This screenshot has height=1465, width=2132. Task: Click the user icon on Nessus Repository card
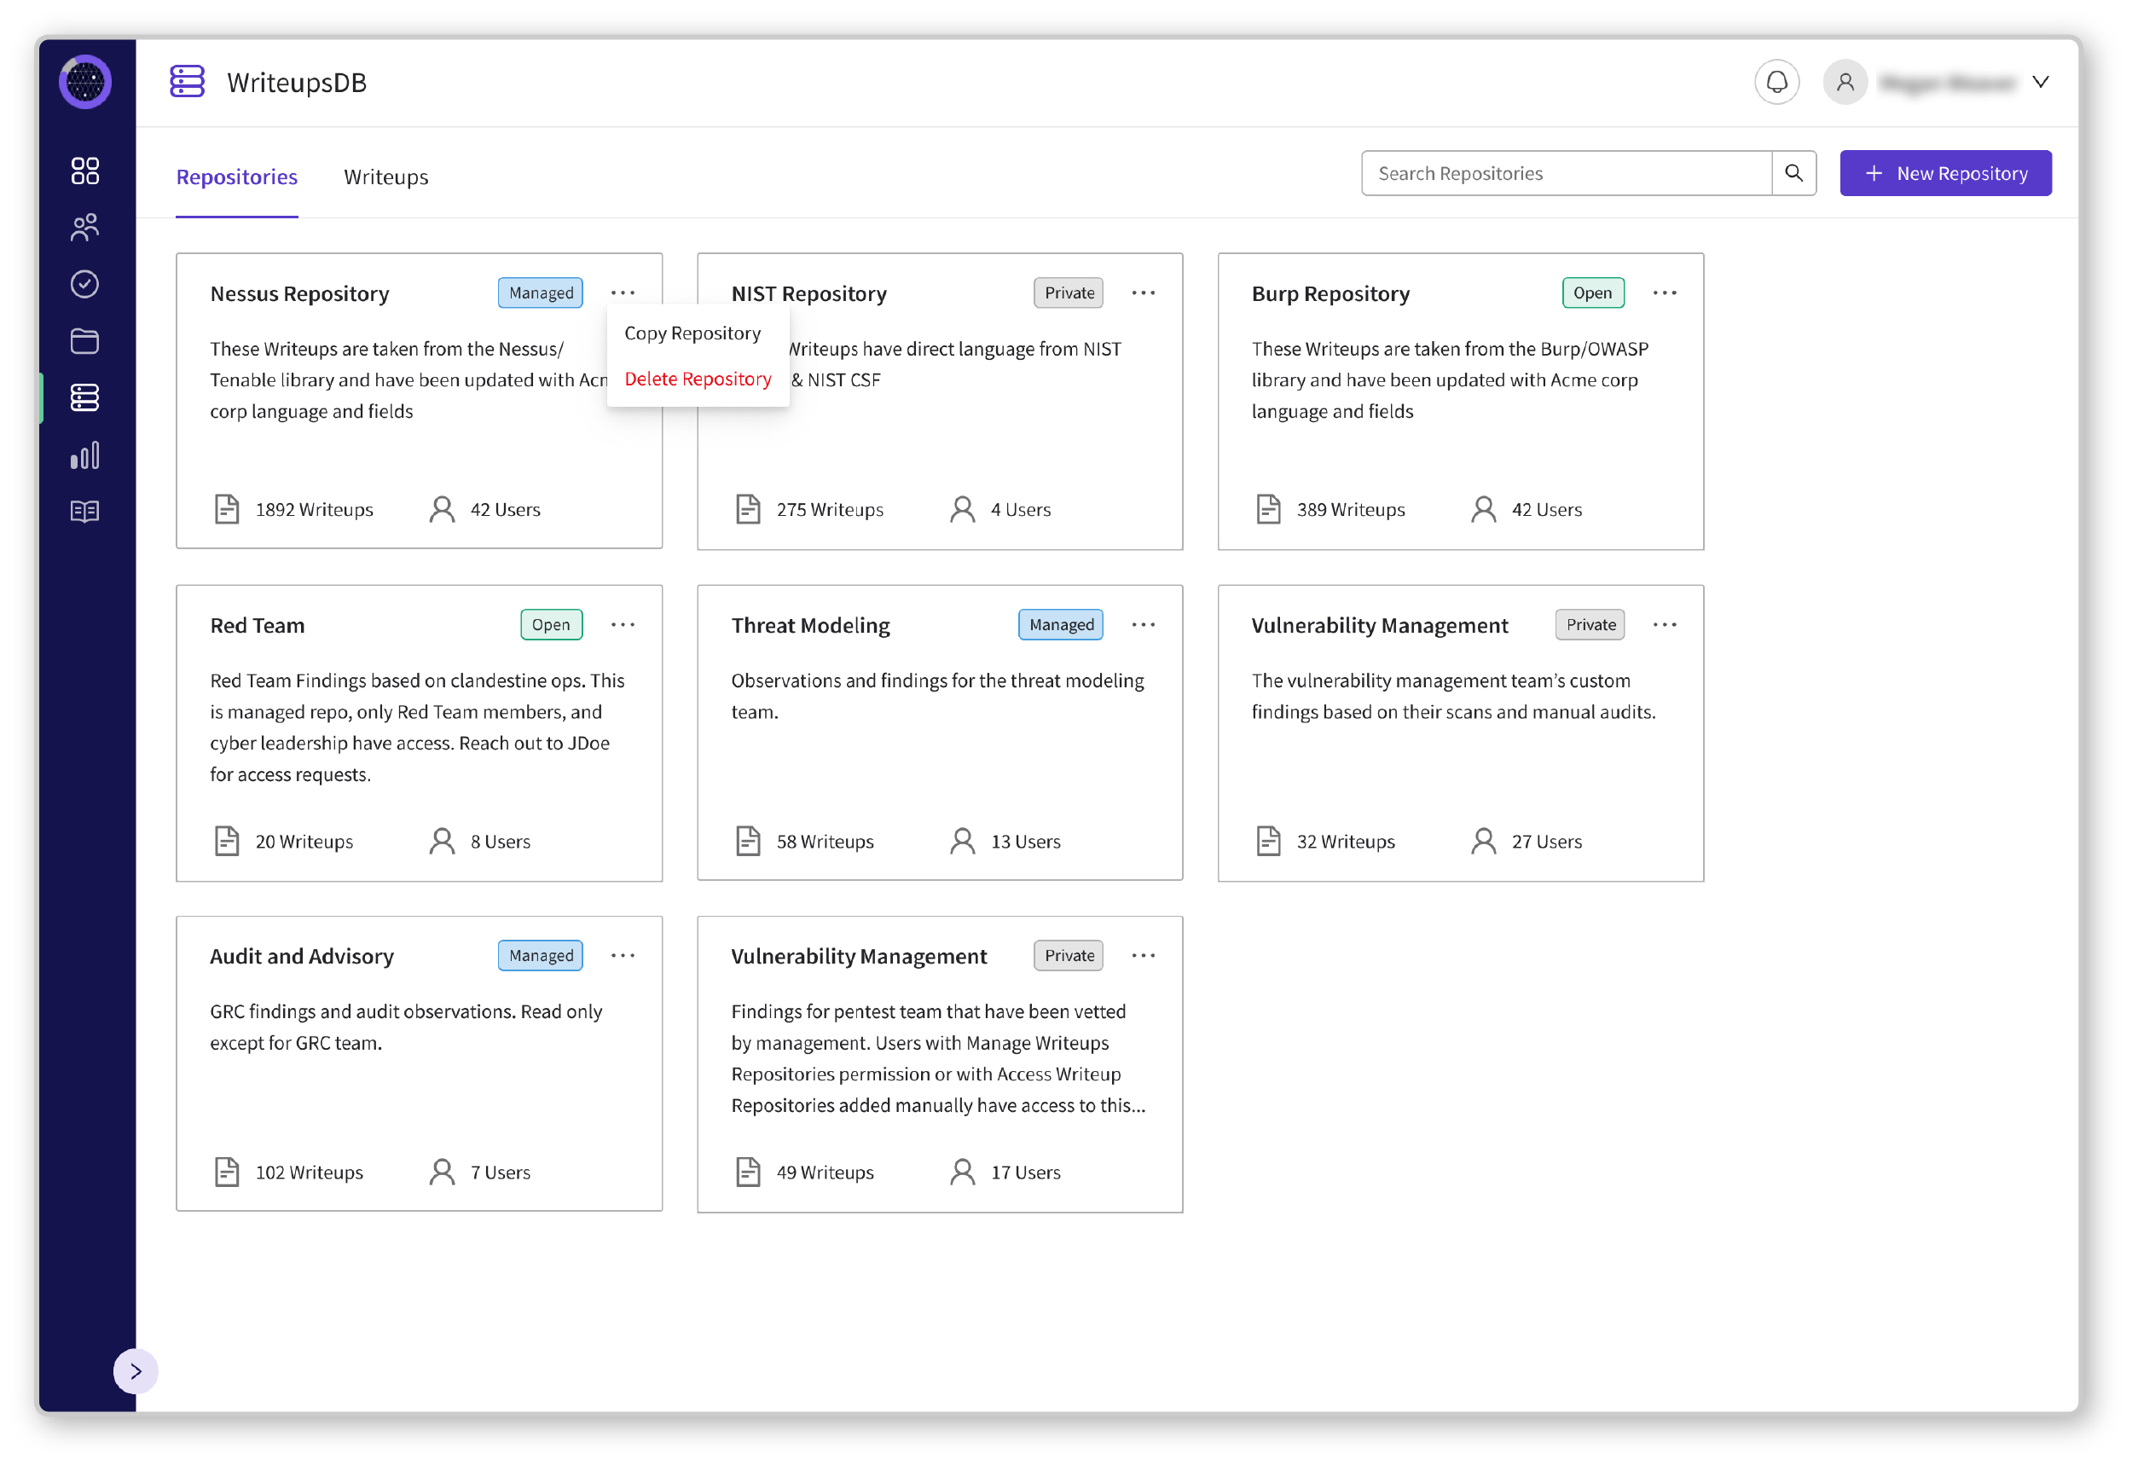click(x=443, y=509)
